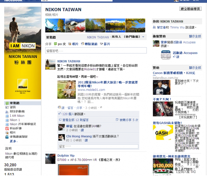Click the link icon before 讚 under the post
The width and height of the screenshot is (207, 176).
click(59, 107)
